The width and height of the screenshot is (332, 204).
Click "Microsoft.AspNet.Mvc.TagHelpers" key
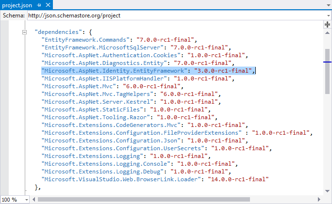coord(98,94)
